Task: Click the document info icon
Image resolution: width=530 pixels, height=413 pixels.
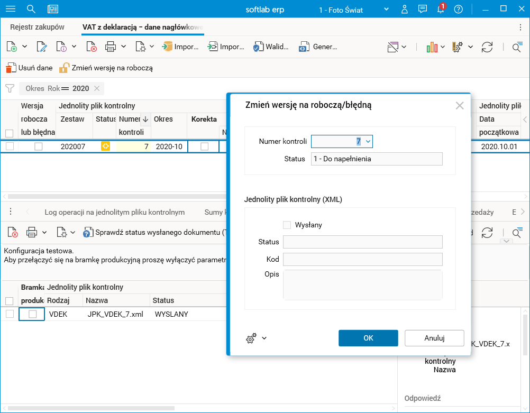Action: [61, 47]
